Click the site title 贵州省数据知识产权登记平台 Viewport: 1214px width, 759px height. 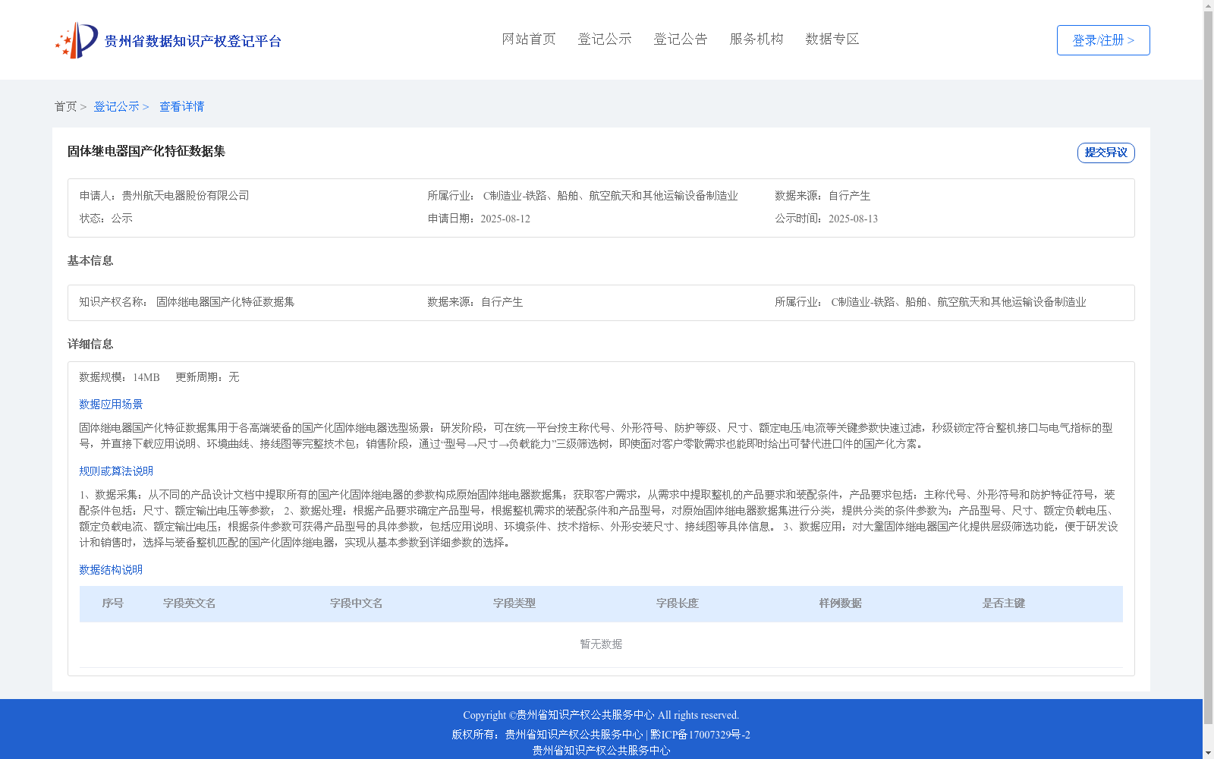click(193, 41)
